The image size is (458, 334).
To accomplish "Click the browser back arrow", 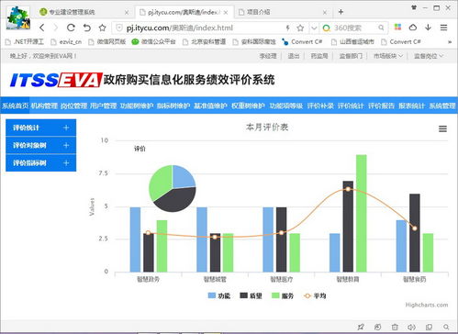I will [42, 28].
